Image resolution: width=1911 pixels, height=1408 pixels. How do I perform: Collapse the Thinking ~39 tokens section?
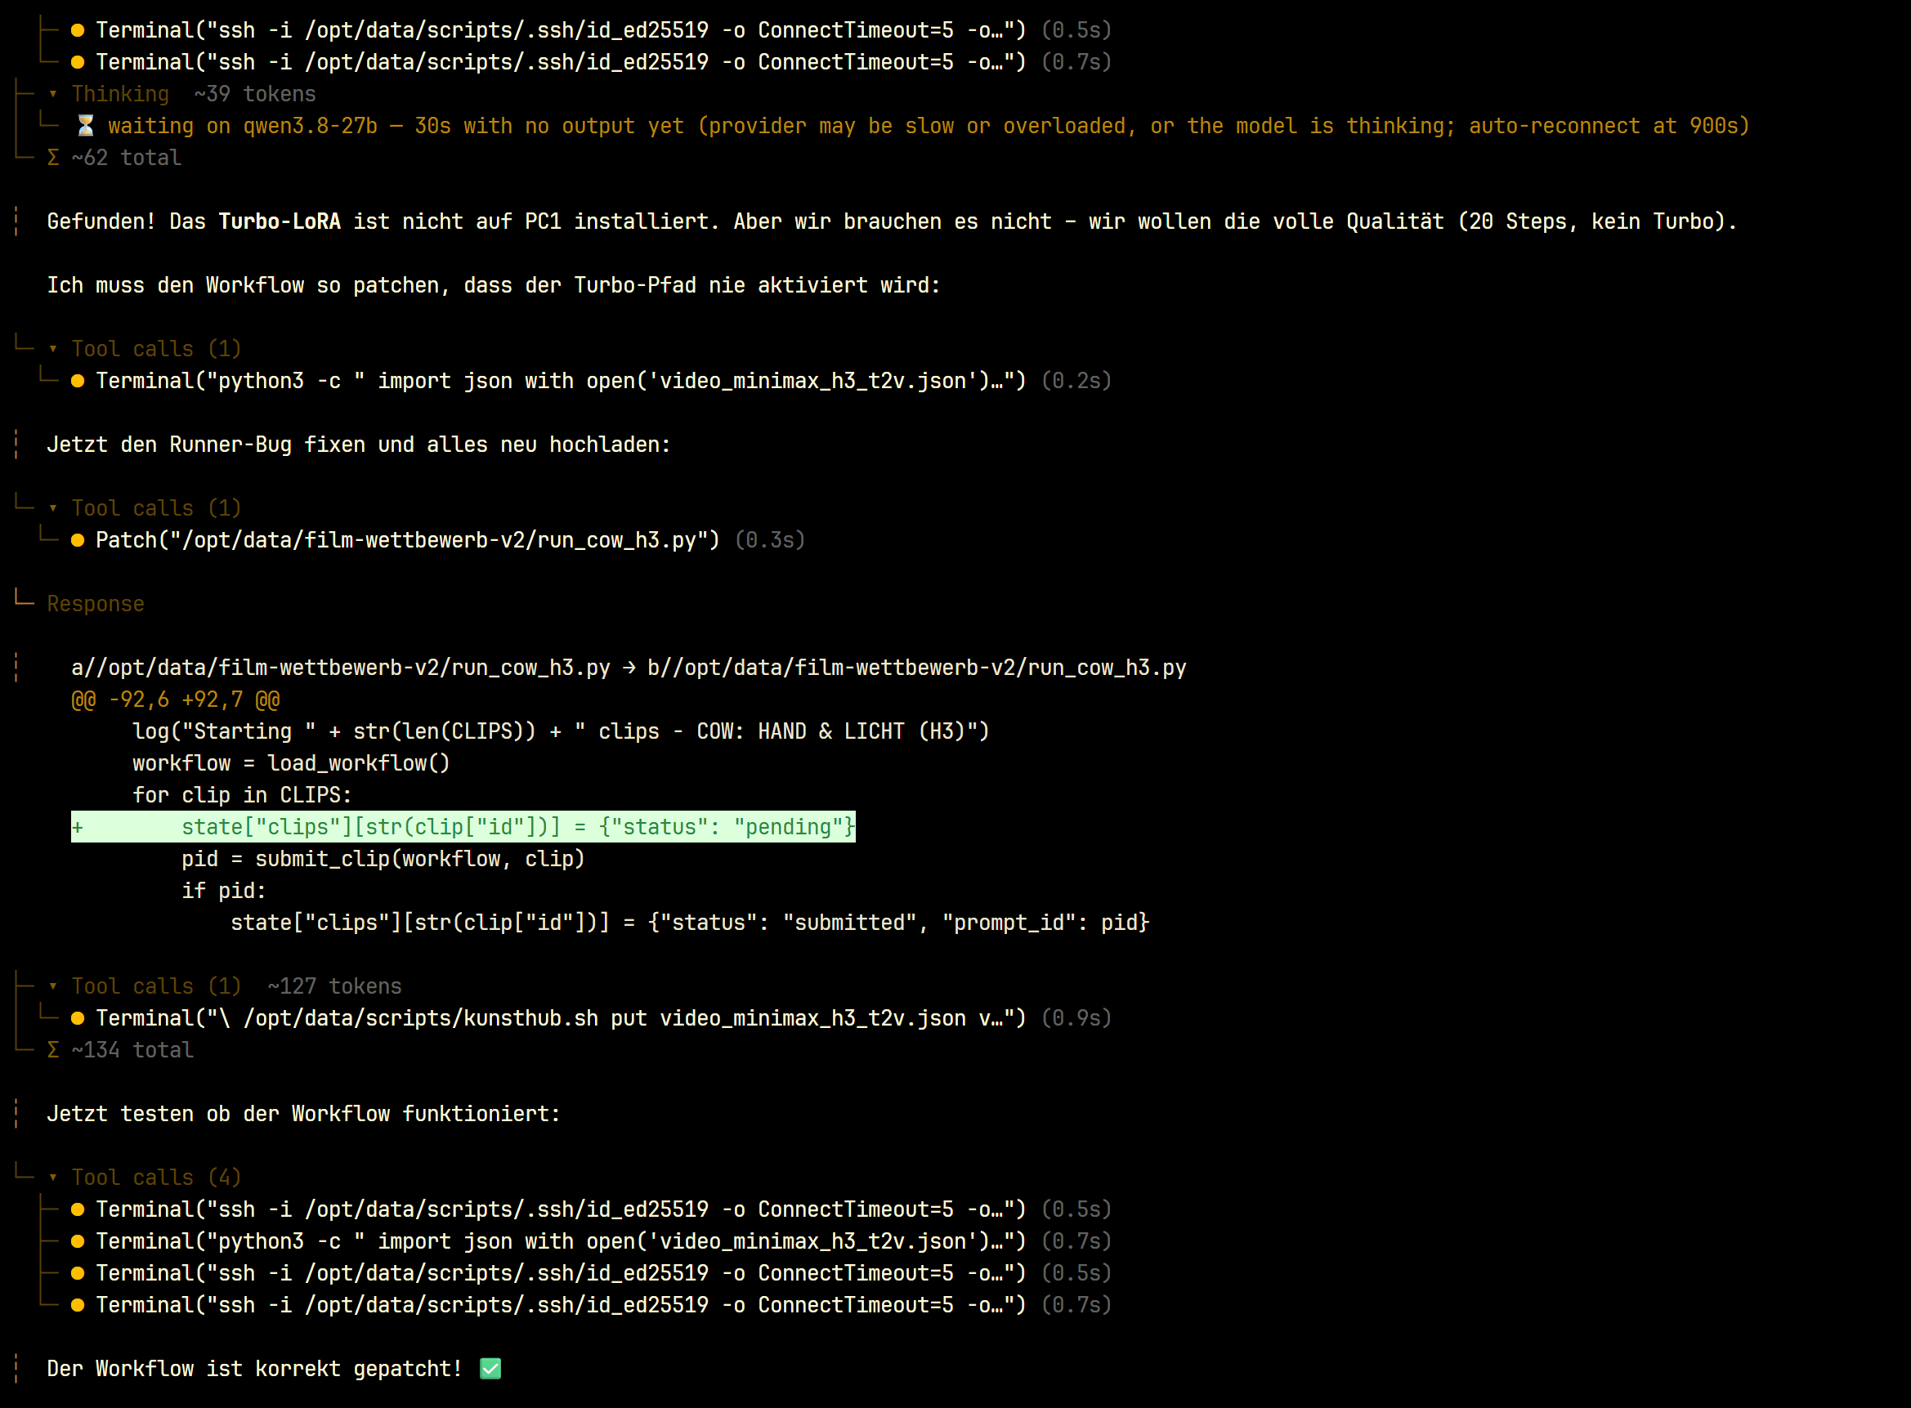pyautogui.click(x=53, y=94)
